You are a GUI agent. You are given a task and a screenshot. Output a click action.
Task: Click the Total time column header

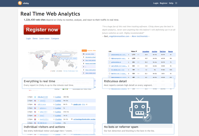tap(163, 52)
